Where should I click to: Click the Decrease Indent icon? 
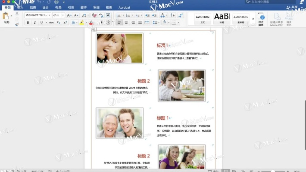coord(147,15)
